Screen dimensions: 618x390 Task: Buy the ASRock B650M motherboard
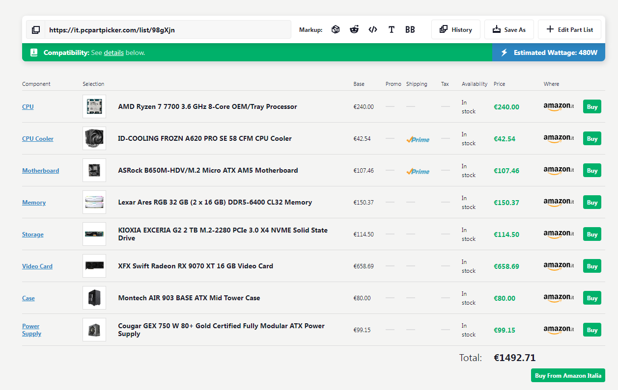592,170
